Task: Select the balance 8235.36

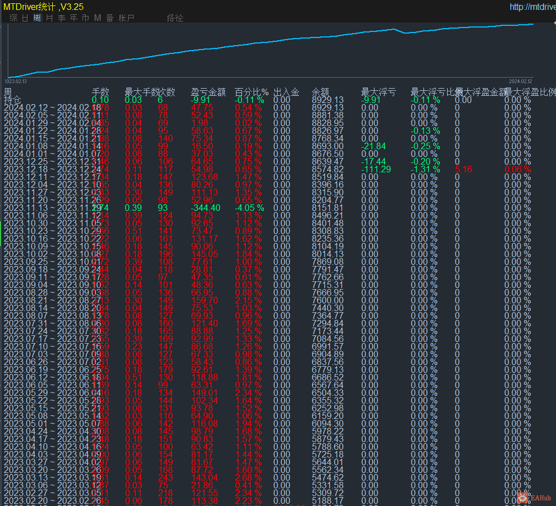Action: [328, 238]
